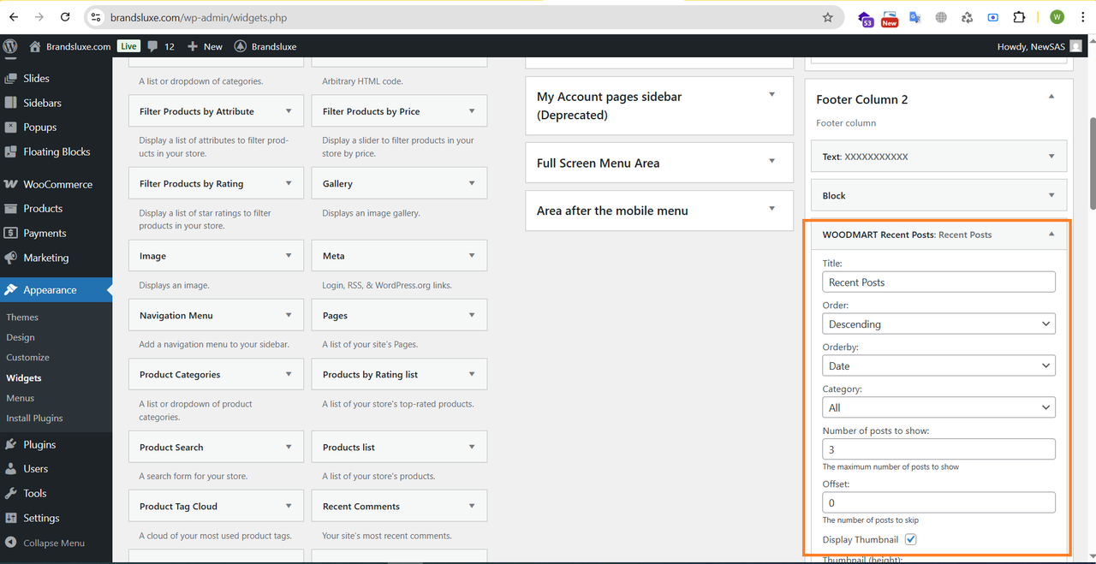Viewport: 1096px width, 564px height.
Task: Reload the page with browser refresh icon
Action: coord(66,17)
